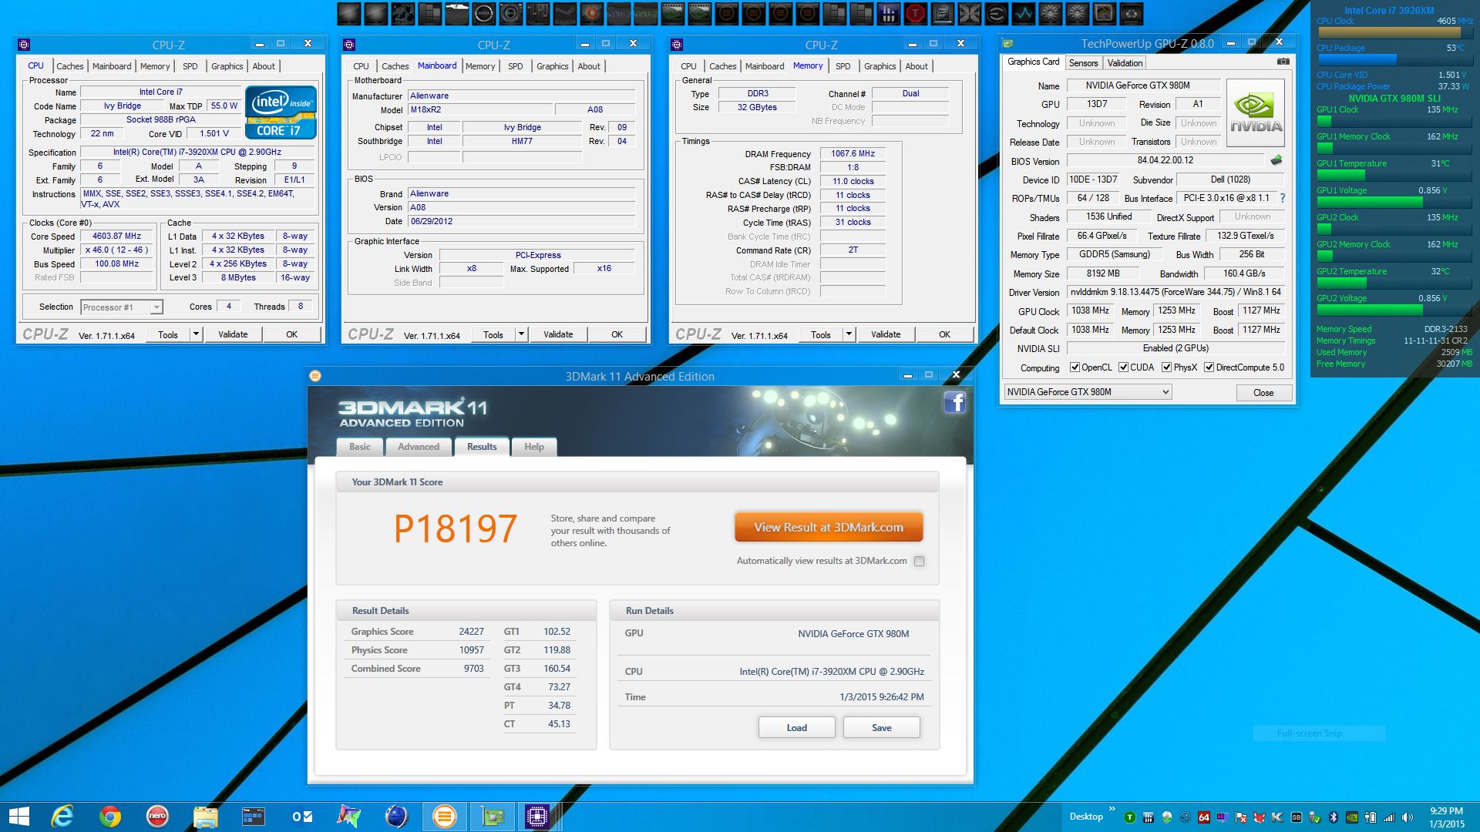
Task: Click the Intel Core CPU icon in top dock
Action: (943, 13)
